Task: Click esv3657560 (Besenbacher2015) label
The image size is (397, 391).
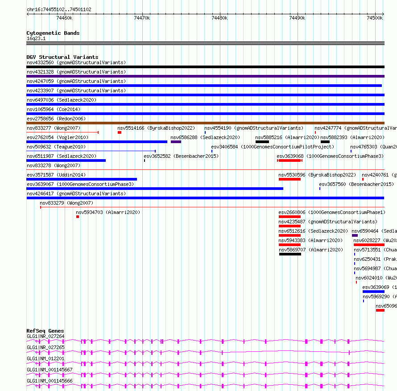Action: coord(356,184)
